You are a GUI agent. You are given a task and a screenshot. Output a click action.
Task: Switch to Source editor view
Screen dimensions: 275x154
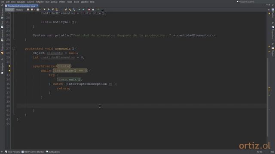(x=9, y=10)
